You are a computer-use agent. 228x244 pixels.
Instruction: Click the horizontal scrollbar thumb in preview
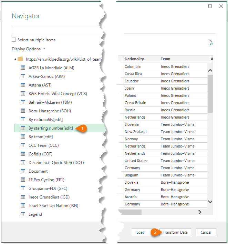click(x=132, y=212)
